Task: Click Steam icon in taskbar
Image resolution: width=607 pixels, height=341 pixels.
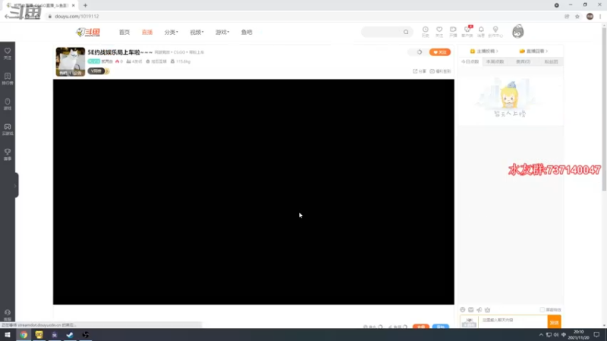Action: click(70, 335)
